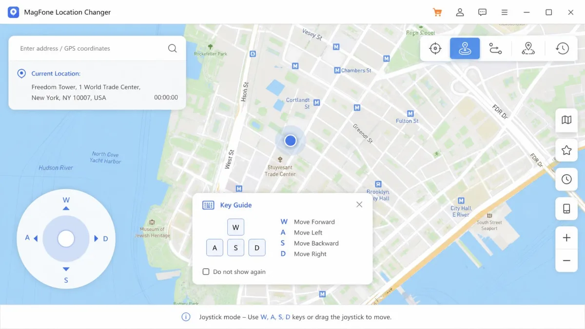Click the MagFone app logo
This screenshot has width=585, height=329.
tap(13, 12)
